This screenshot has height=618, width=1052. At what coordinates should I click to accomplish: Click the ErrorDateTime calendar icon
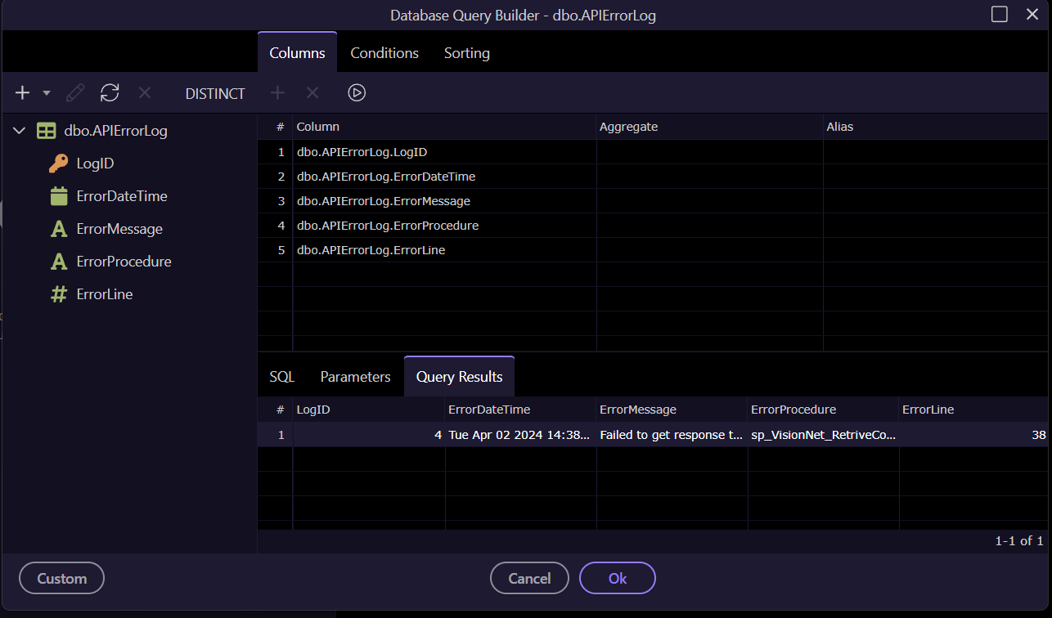click(x=59, y=196)
